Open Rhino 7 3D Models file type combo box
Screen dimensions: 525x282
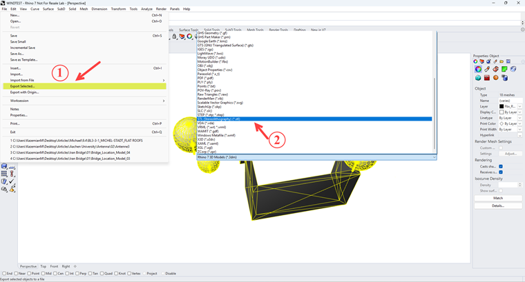tap(317, 157)
